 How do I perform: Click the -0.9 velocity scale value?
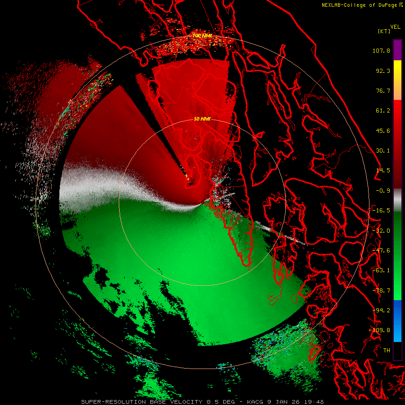click(383, 191)
